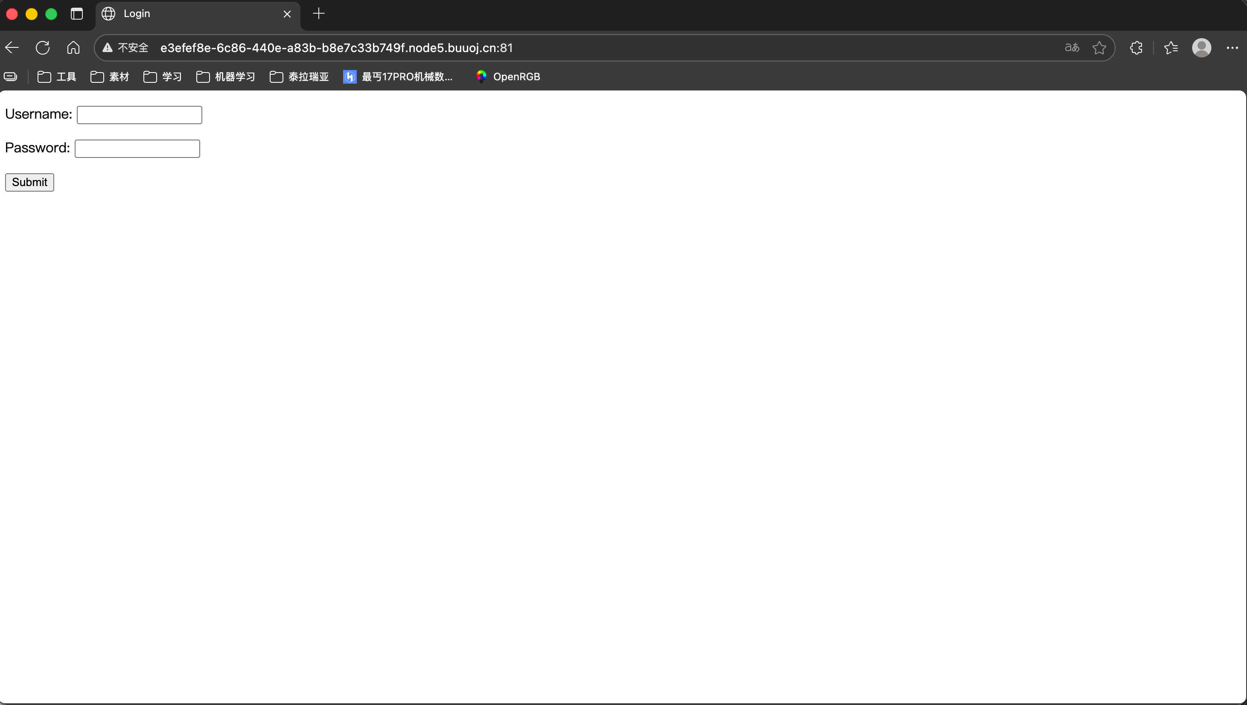Click the not-secure warning icon
Viewport: 1247px width, 705px height.
click(108, 47)
